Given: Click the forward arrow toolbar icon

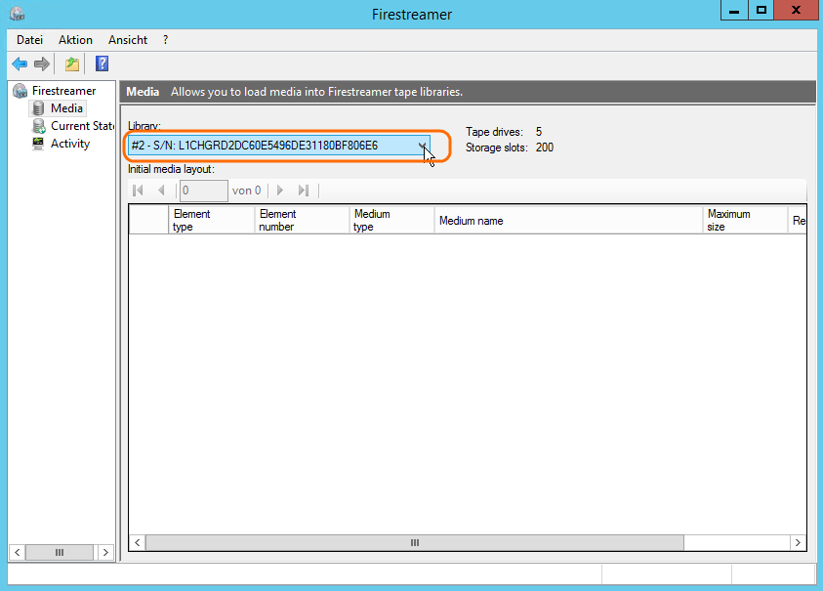Looking at the screenshot, I should click(x=42, y=64).
